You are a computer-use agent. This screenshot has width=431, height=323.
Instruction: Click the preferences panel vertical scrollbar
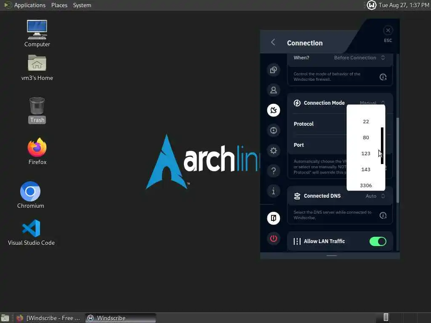tap(398, 160)
